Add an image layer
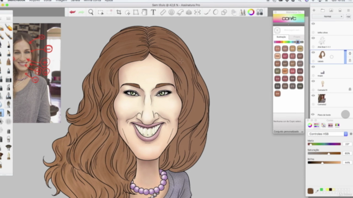Viewport: 353px width, 198px height. (x=331, y=10)
